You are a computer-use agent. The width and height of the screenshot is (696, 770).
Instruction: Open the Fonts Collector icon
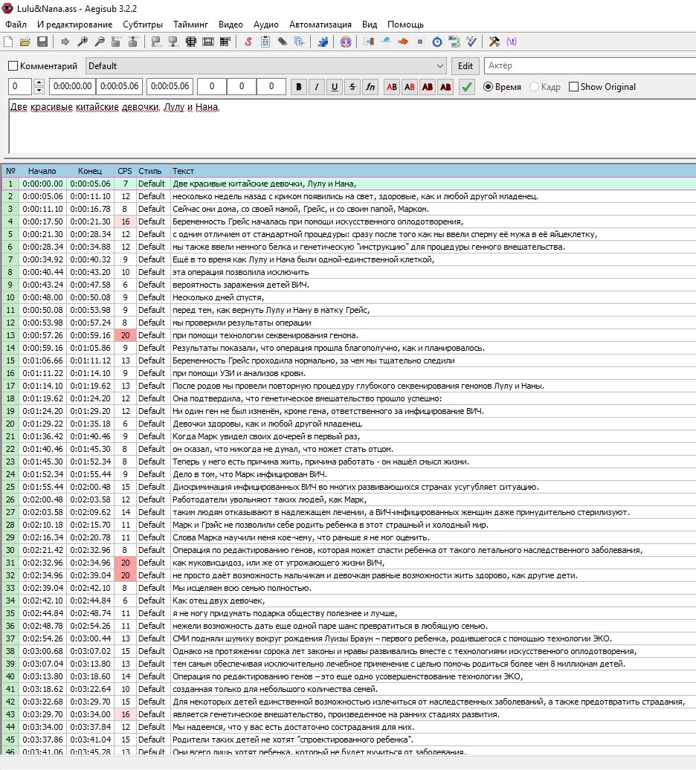coord(299,42)
